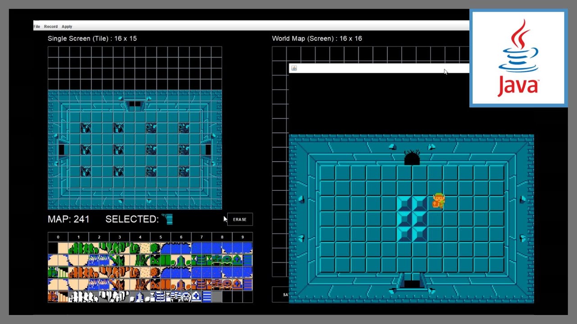Click the SELECTED: label

point(132,219)
